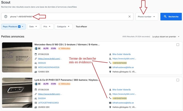
Task: Open the Pays: Plusieurs country filter
Action: point(13,27)
